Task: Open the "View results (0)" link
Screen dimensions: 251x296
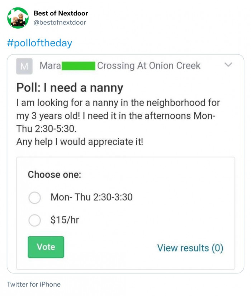Action: click(x=190, y=248)
